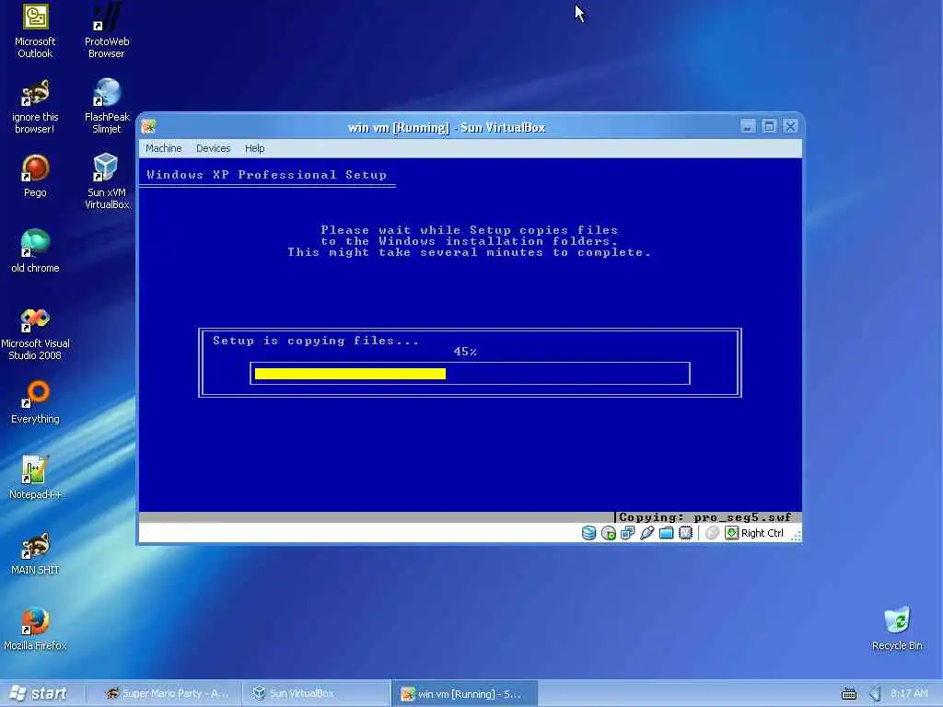Click the network adapters status icon
Viewport: 943px width, 707px height.
628,533
